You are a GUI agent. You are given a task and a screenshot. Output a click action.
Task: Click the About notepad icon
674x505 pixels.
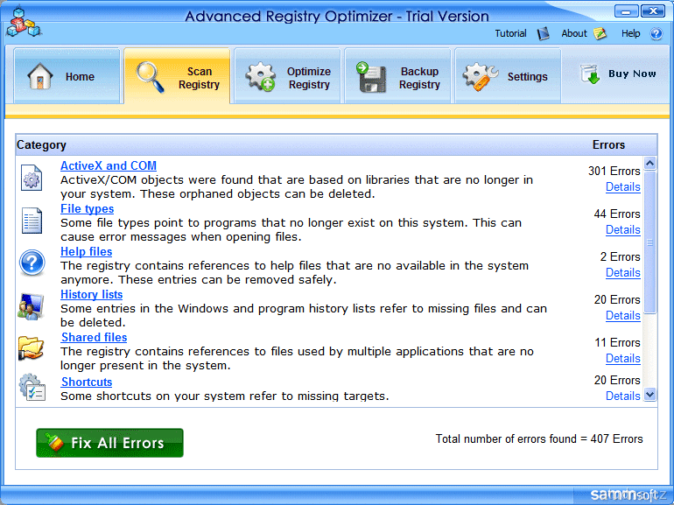(600, 33)
